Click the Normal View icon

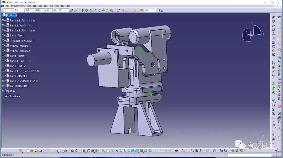129,151
